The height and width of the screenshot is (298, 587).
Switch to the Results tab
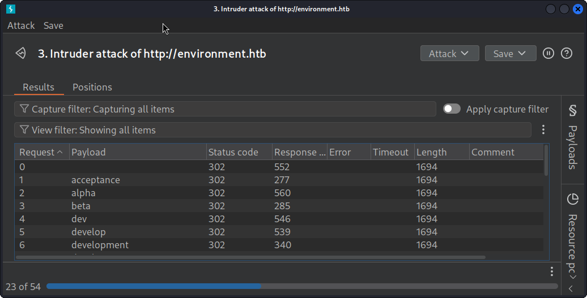pyautogui.click(x=39, y=87)
